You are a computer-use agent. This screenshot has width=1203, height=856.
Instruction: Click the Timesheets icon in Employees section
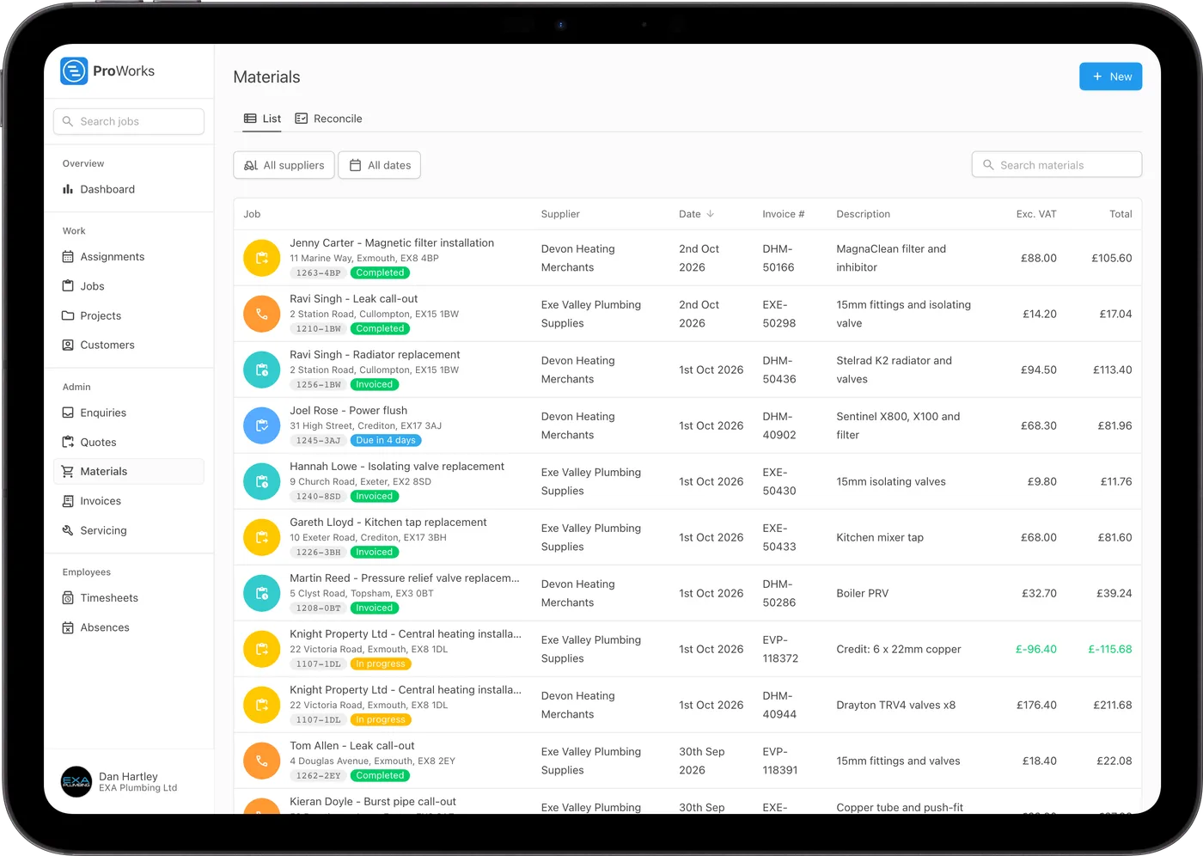(x=68, y=598)
